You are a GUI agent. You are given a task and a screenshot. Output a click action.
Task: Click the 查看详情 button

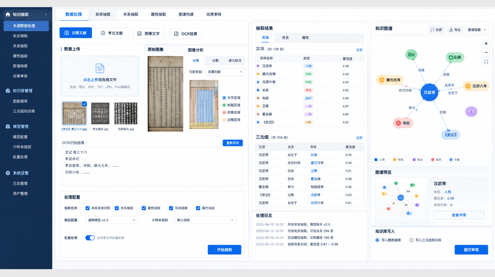point(459,215)
